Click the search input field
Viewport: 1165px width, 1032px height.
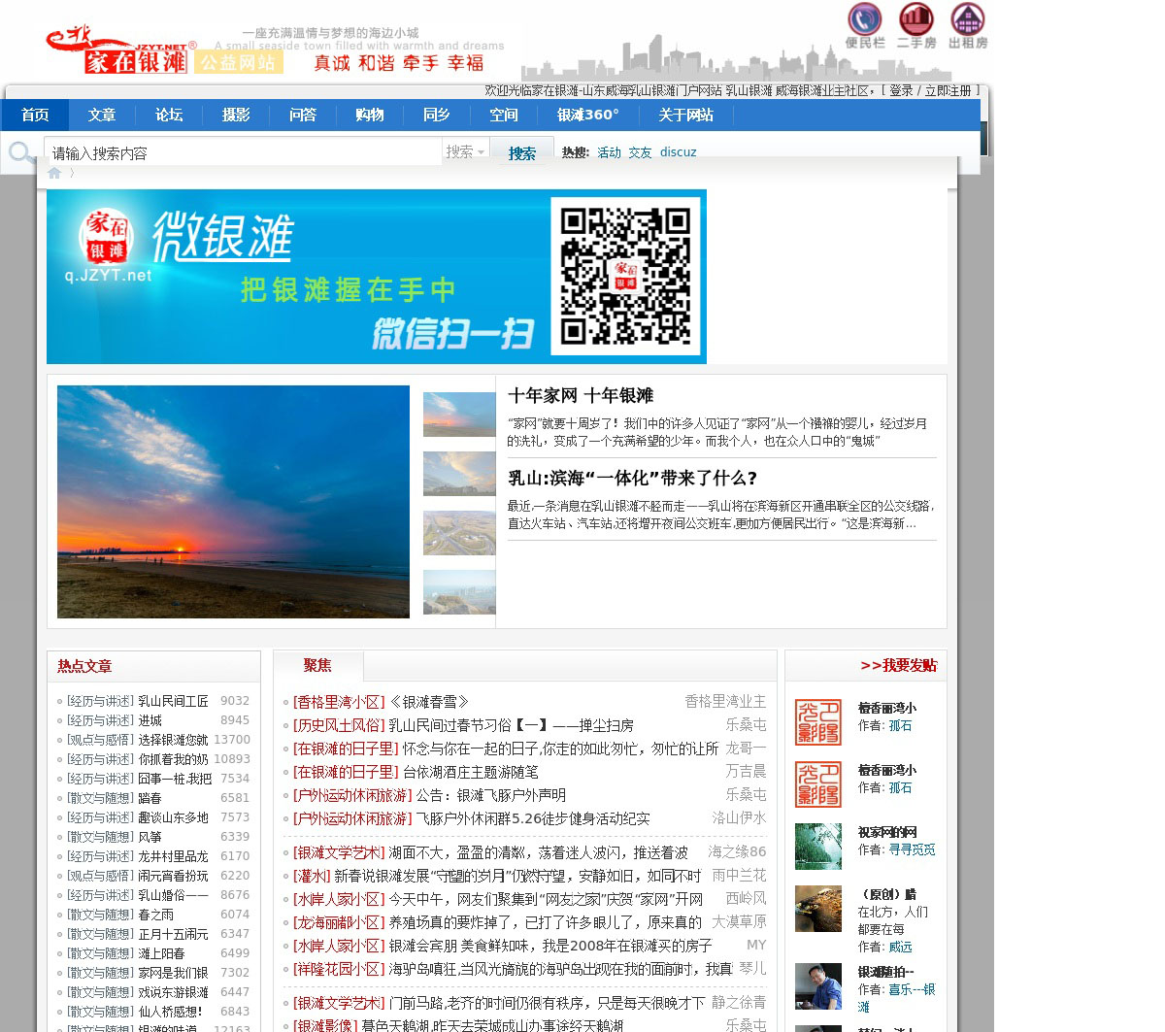pyautogui.click(x=243, y=152)
